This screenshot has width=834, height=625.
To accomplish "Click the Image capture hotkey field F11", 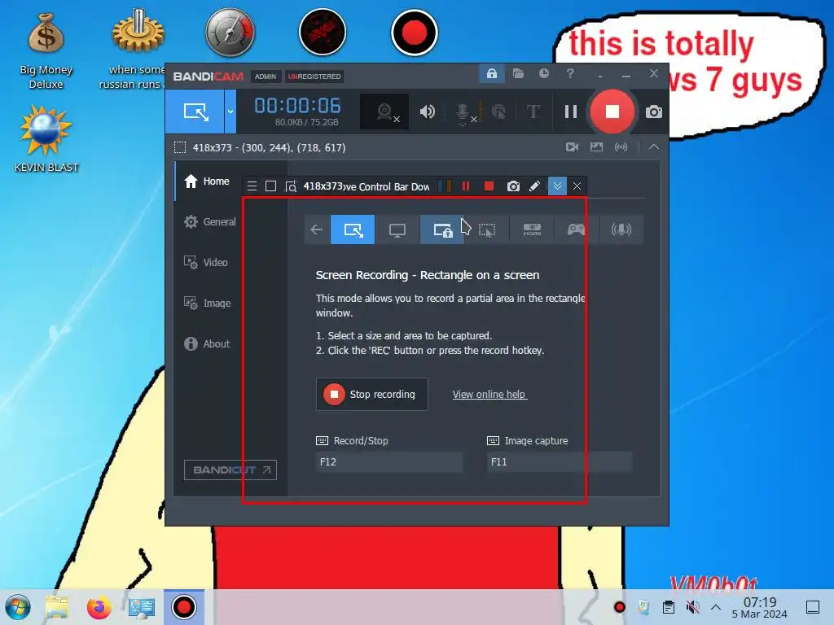I will (x=559, y=462).
